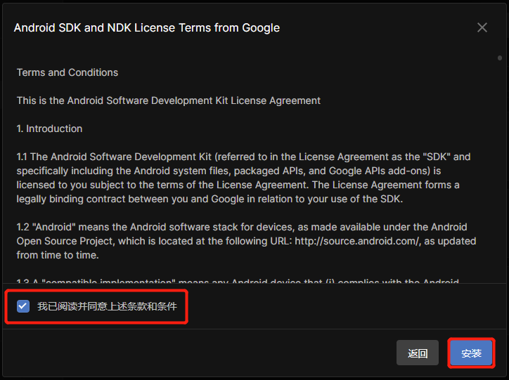Click the paragraph beginning with 1.1

239,178
